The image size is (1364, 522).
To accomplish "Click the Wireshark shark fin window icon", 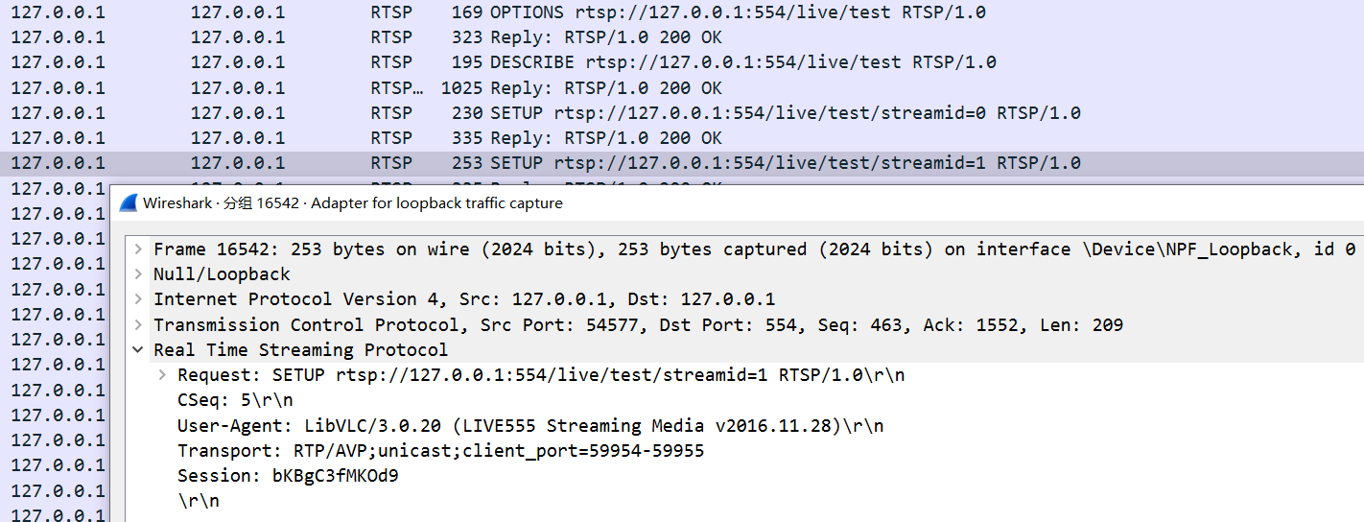I will (x=129, y=203).
